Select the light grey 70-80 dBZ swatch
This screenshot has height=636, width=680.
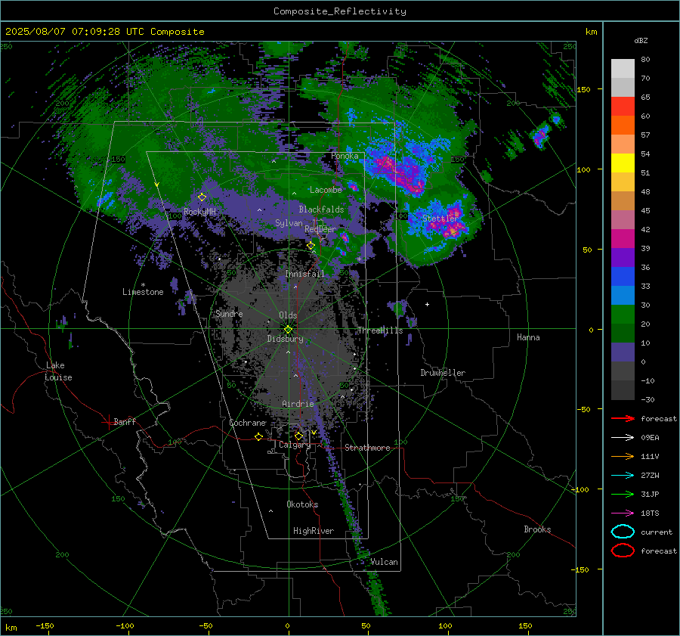tap(623, 68)
